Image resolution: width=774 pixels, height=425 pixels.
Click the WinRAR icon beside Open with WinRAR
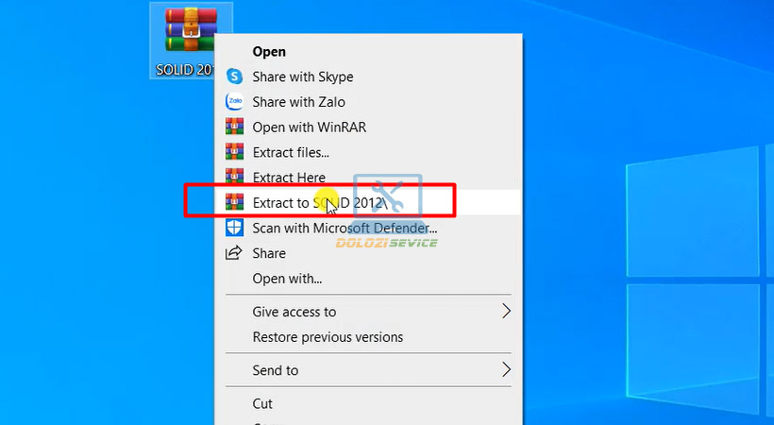tap(233, 127)
